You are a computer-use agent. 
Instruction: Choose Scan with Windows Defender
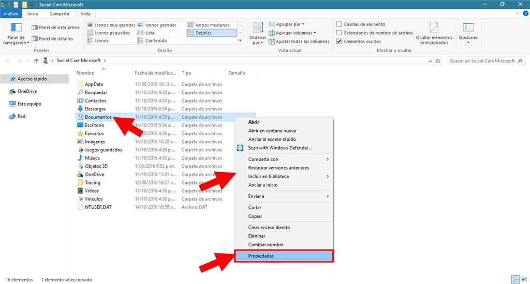tap(284, 148)
